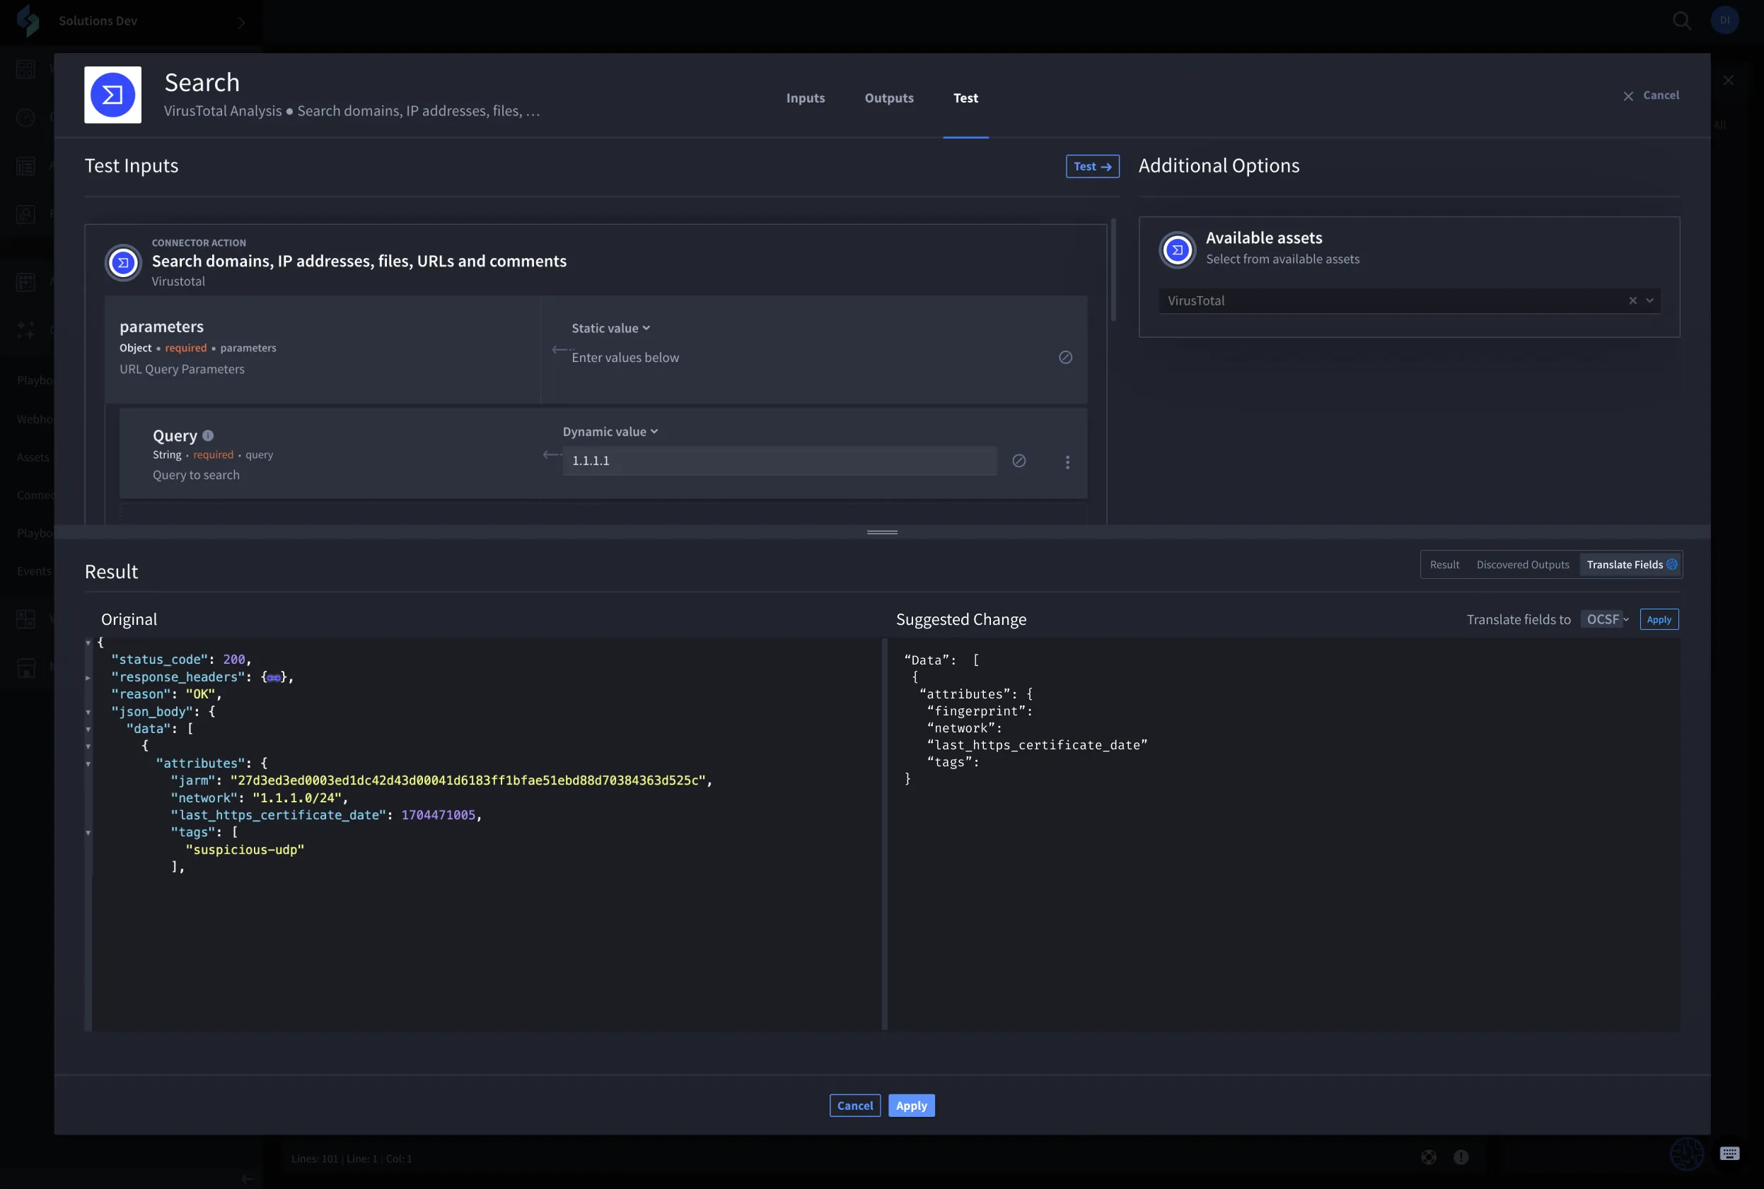Click the connector action Virustotal icon

point(123,263)
